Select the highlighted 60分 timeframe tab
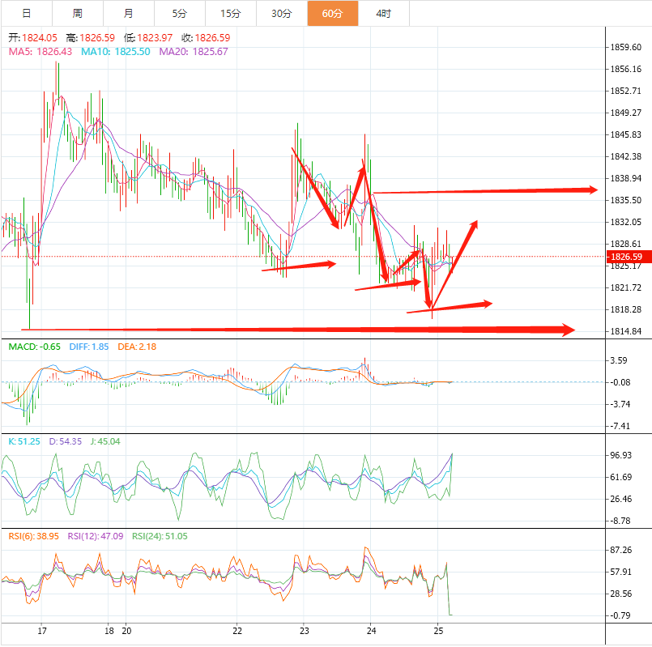 [333, 13]
